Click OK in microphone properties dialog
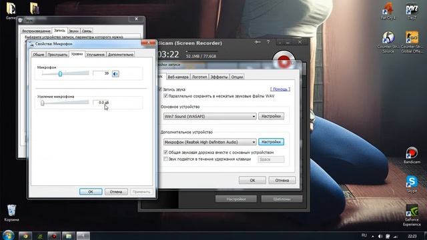The width and height of the screenshot is (427, 240). pyautogui.click(x=91, y=191)
